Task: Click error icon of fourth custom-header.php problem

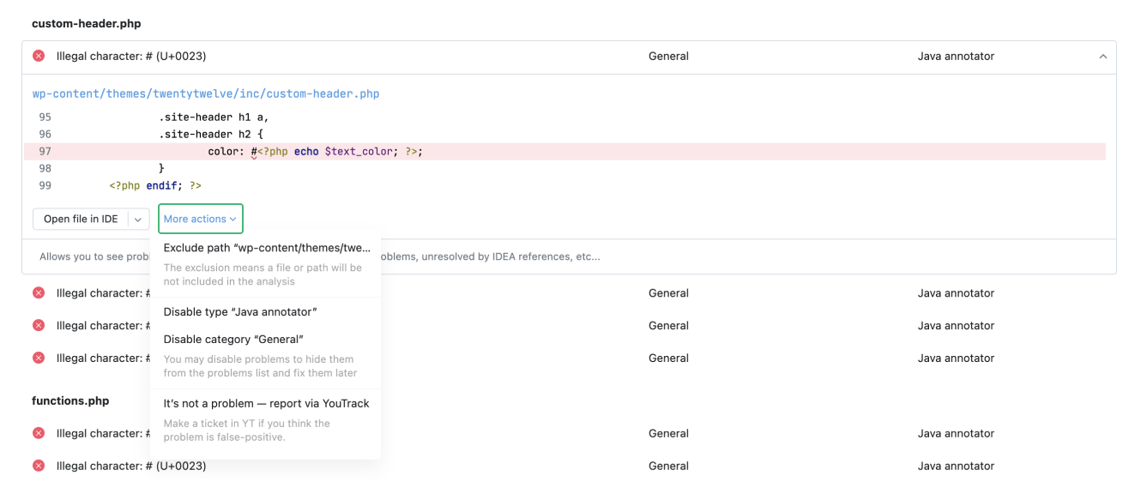Action: (39, 358)
